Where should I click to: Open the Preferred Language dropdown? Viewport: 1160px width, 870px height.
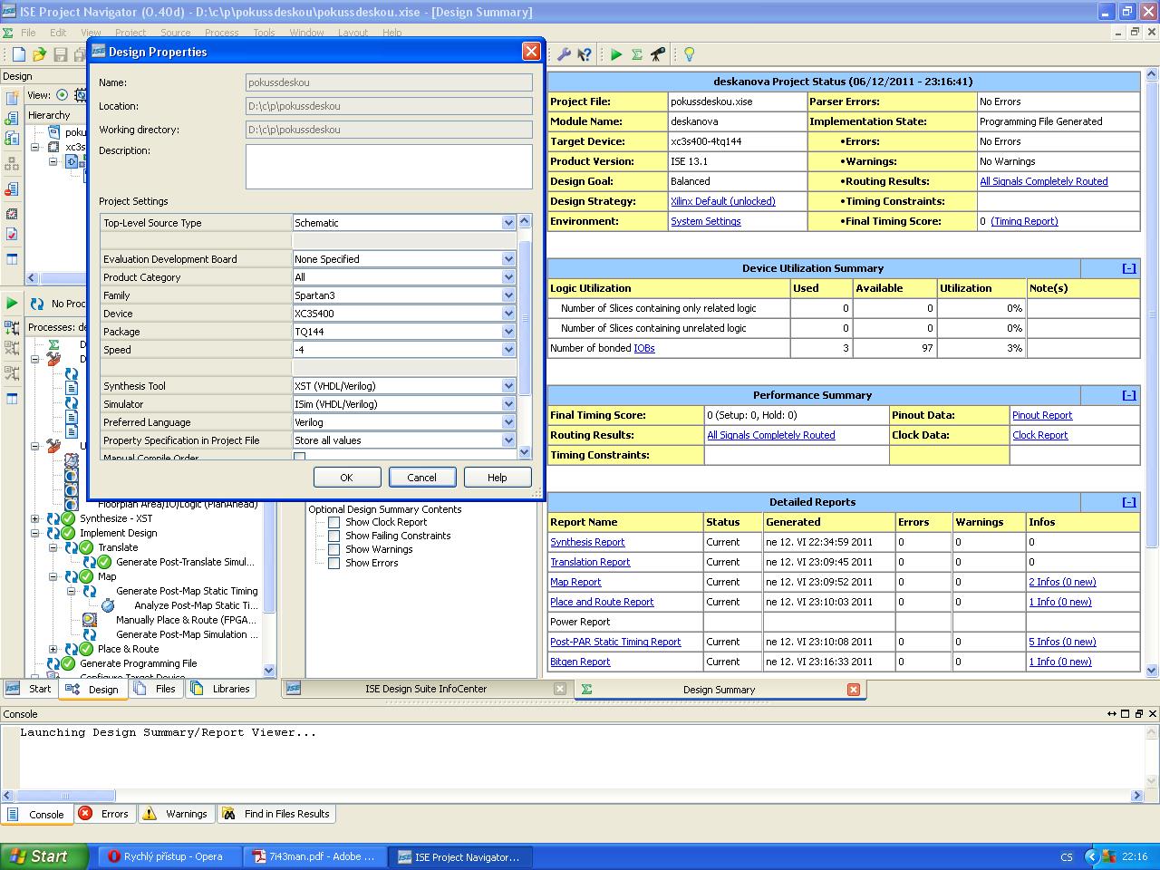coord(508,422)
